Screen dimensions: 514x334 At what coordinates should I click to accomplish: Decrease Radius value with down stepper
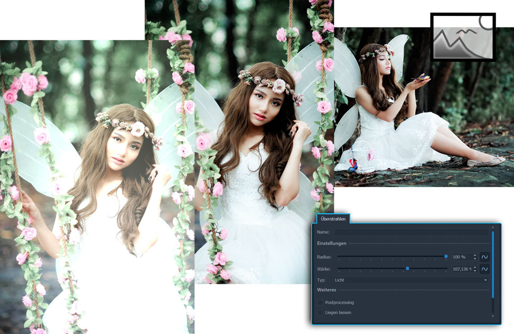[x=475, y=259]
